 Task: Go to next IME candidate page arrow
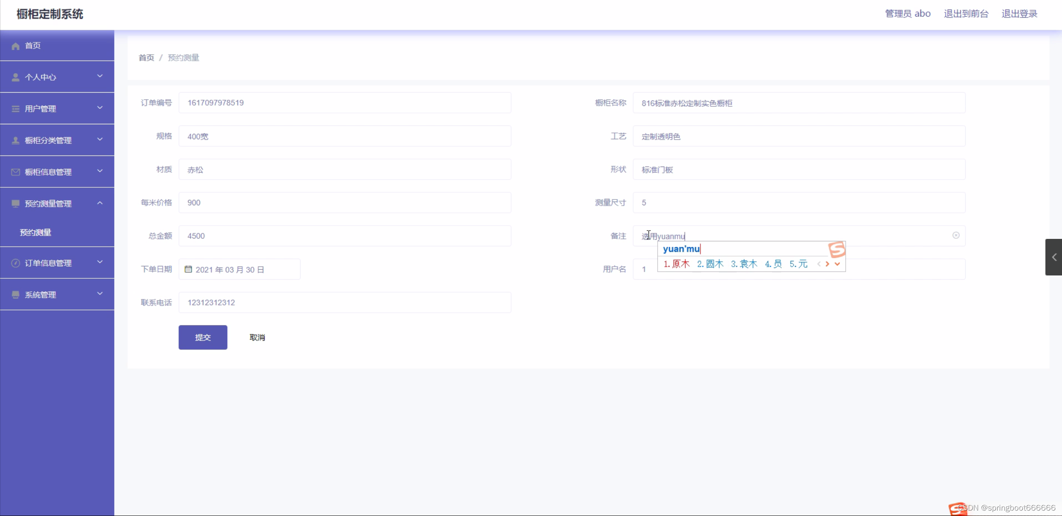[x=827, y=264]
